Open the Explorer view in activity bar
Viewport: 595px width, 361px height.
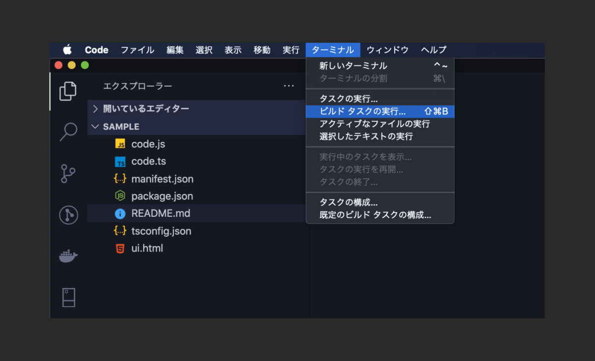(x=68, y=91)
